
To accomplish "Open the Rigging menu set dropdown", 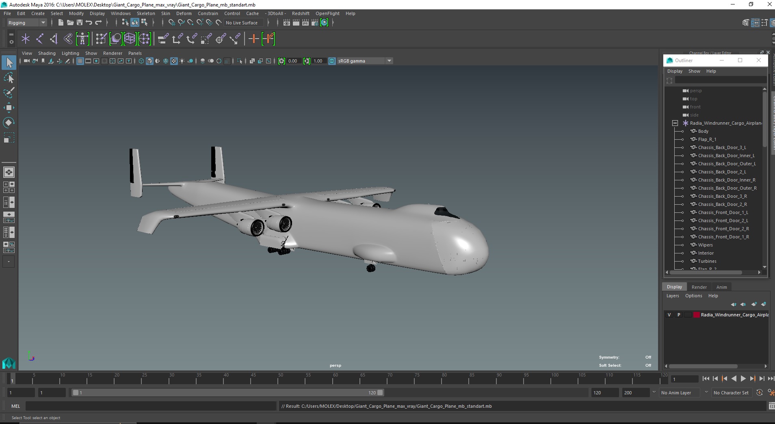I will (27, 23).
